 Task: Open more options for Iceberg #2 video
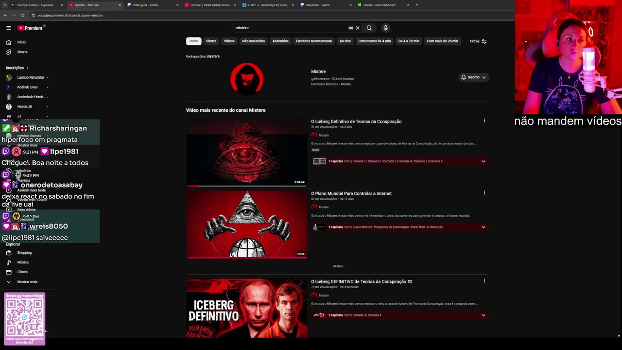pyautogui.click(x=484, y=280)
